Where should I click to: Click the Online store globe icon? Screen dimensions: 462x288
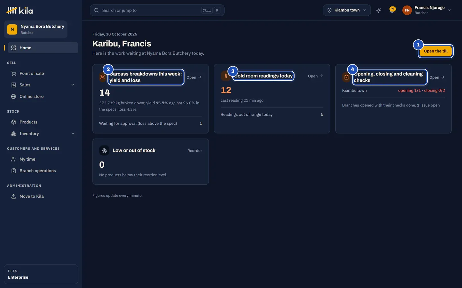[13, 96]
